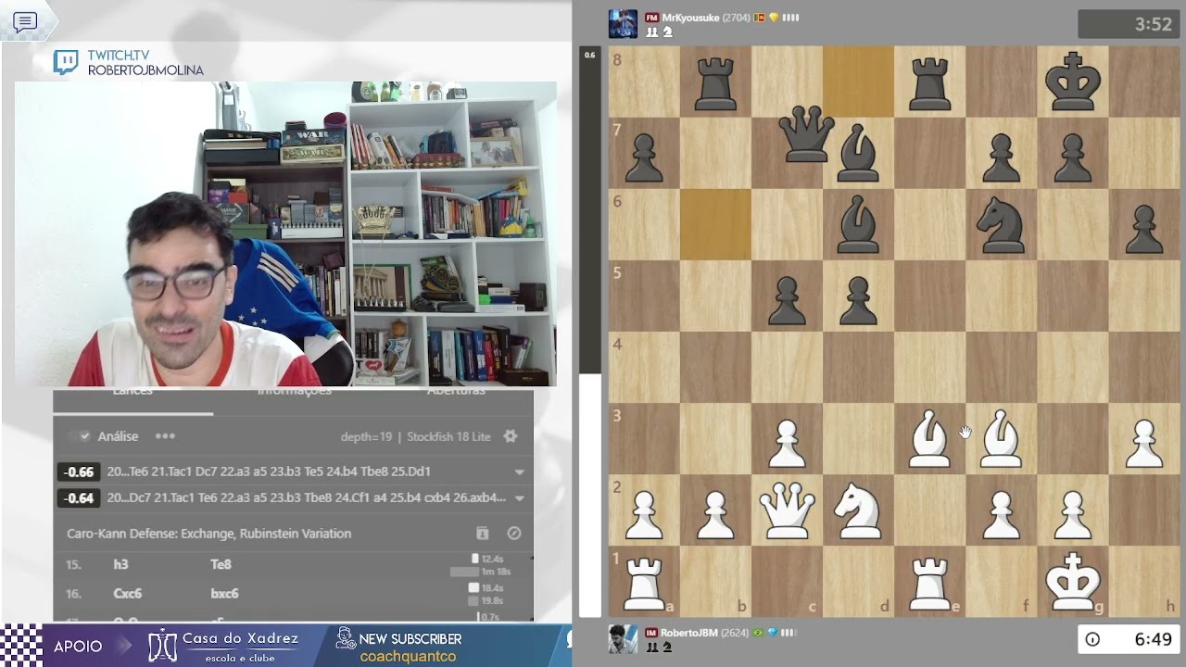This screenshot has width=1186, height=667.
Task: Click move Te8 in the move list
Action: tap(221, 564)
